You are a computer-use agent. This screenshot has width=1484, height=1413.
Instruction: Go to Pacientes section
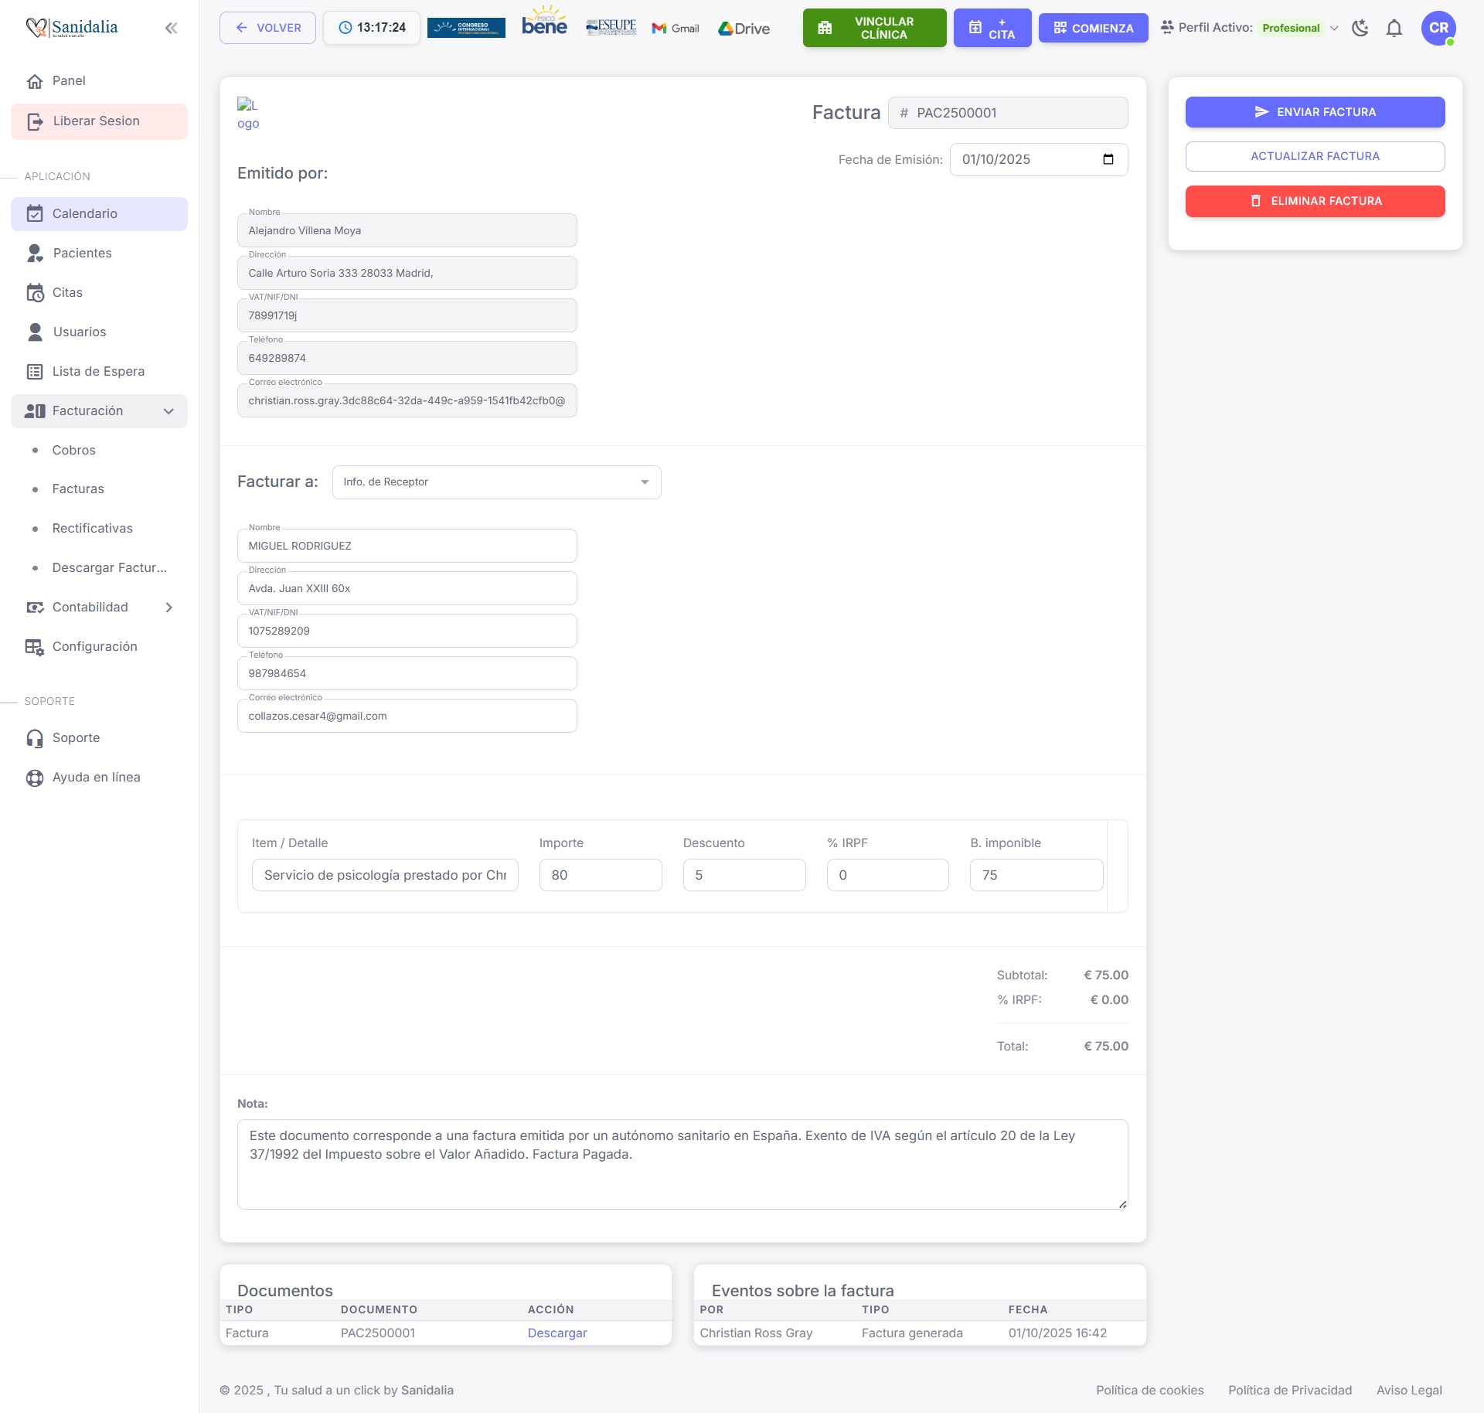tap(82, 254)
